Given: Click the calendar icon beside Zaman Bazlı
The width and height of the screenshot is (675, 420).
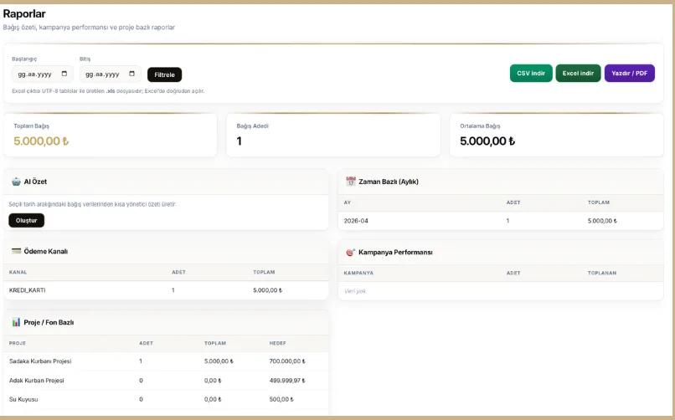Looking at the screenshot, I should [351, 182].
